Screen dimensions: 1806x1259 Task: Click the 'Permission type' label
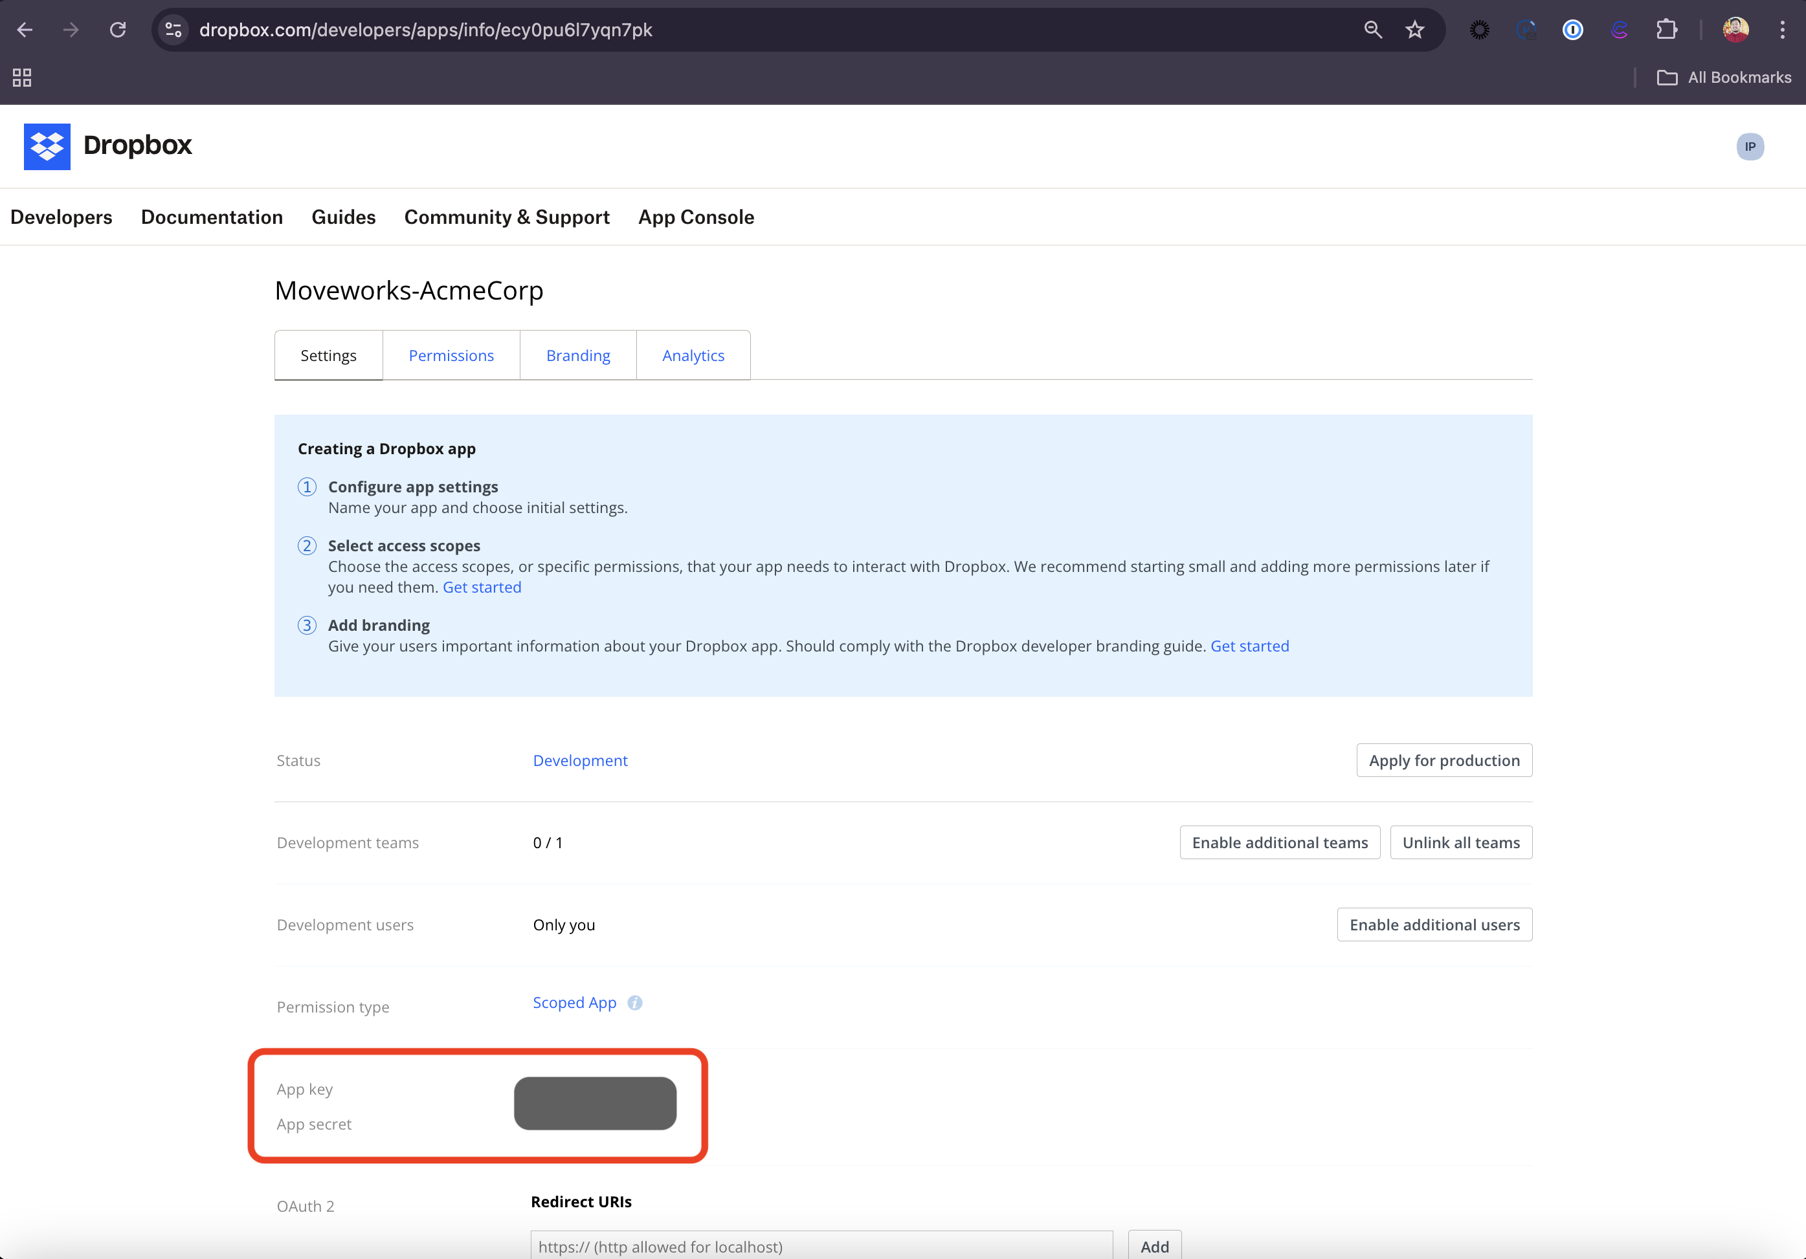(333, 1007)
